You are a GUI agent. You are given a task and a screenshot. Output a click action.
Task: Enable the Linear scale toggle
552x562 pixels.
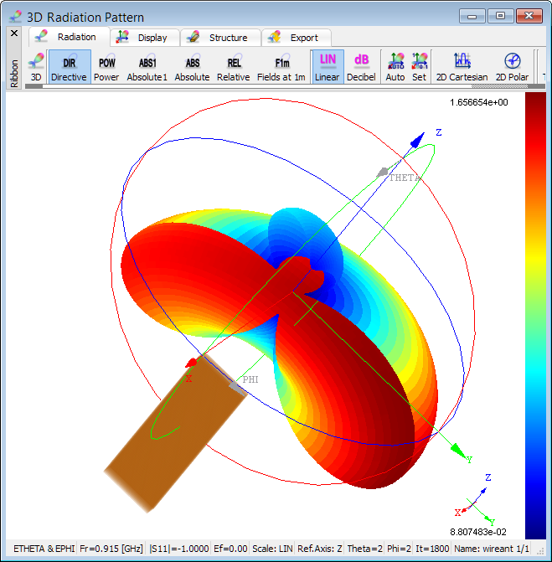pyautogui.click(x=328, y=67)
